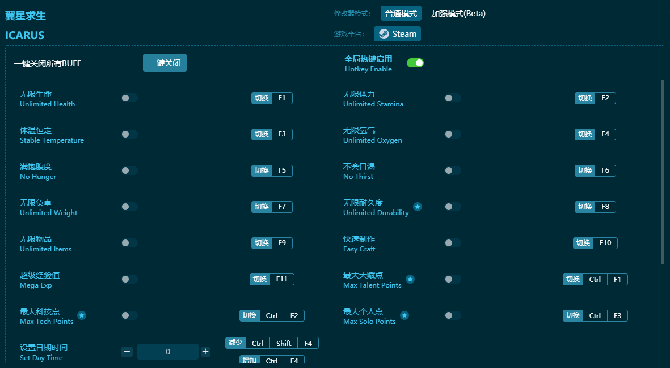
Task: Click F10 hotkey for Easy Craft
Action: click(595, 243)
